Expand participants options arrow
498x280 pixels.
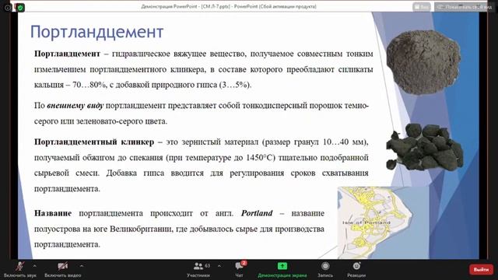[219, 266]
